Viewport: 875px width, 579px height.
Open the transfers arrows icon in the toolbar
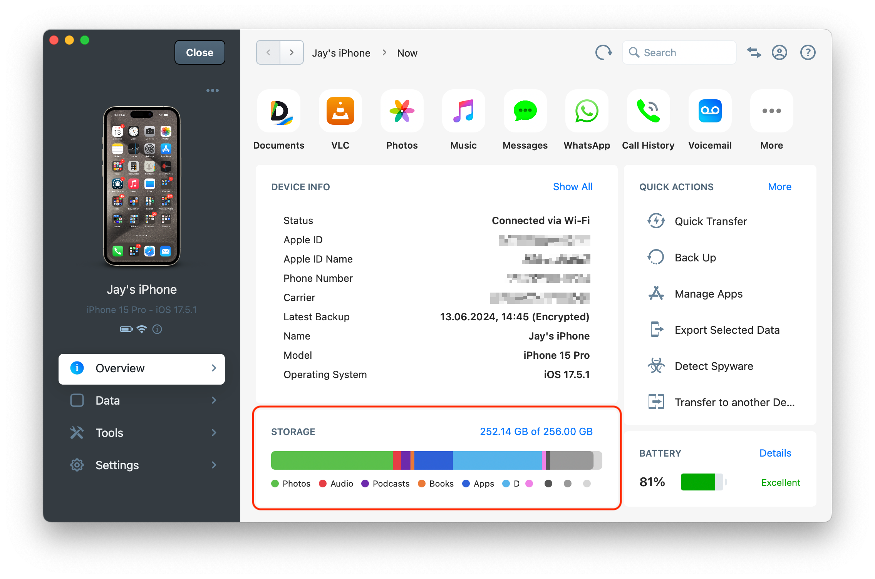tap(754, 52)
